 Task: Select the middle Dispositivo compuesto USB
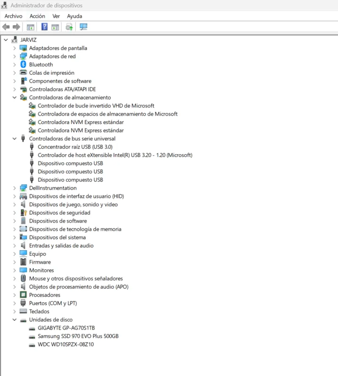70,172
